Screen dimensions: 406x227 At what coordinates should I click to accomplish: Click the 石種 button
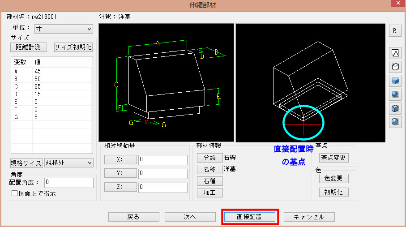210,181
